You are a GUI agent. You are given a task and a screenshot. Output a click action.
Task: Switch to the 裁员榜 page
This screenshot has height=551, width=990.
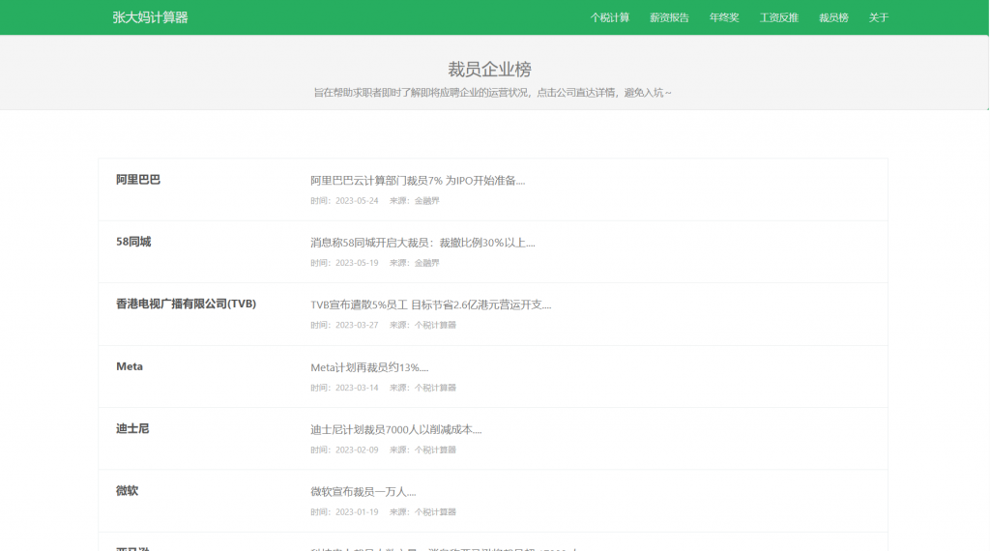point(833,17)
